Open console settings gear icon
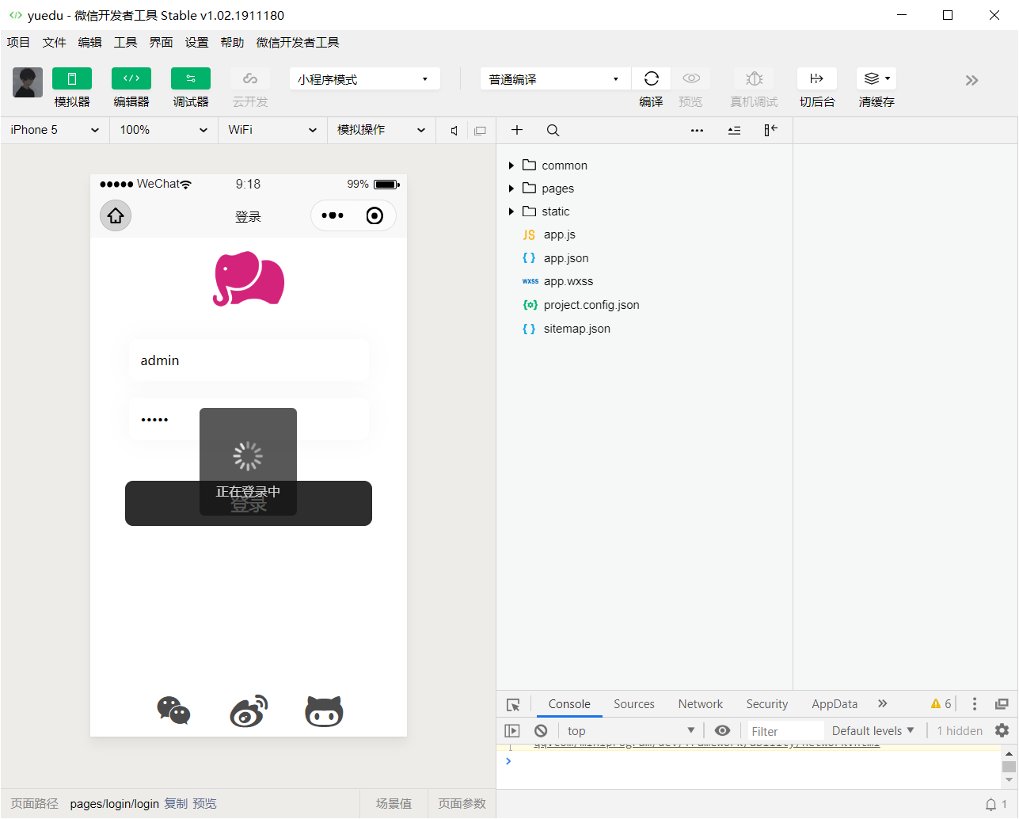Viewport: 1019px width, 819px height. point(1002,730)
